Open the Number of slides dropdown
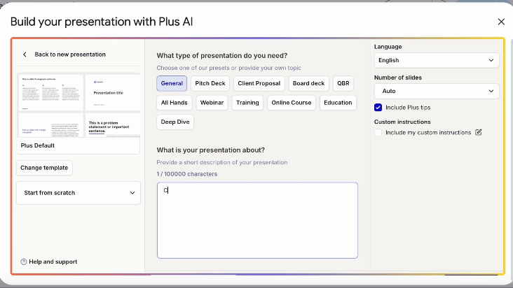 point(437,91)
